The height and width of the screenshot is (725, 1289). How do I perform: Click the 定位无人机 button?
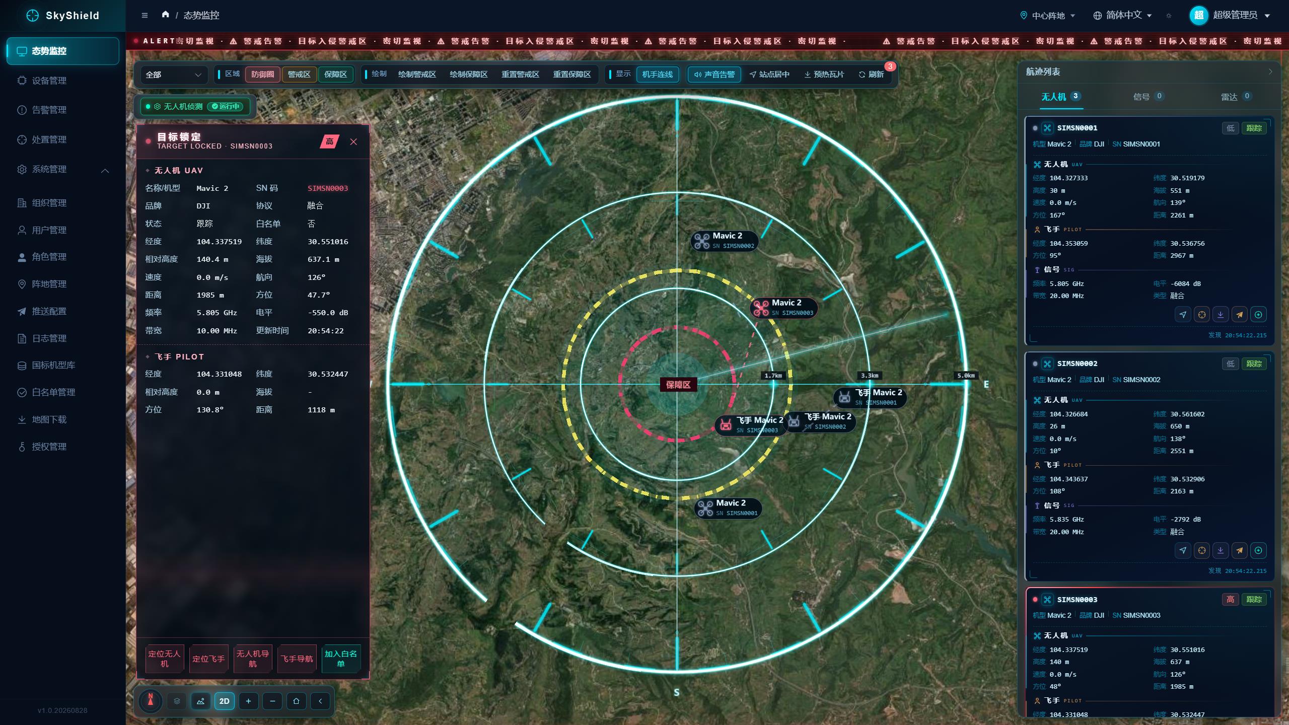(x=164, y=659)
